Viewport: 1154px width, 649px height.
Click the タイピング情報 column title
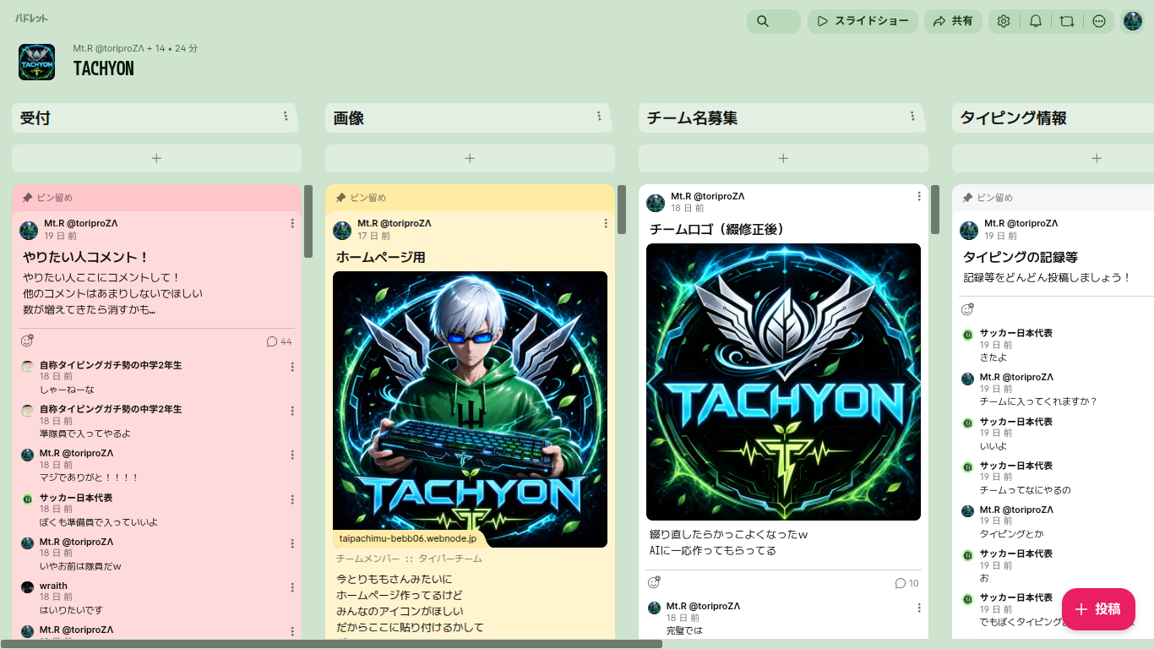point(1014,118)
